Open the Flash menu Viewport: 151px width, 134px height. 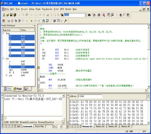tap(38, 9)
